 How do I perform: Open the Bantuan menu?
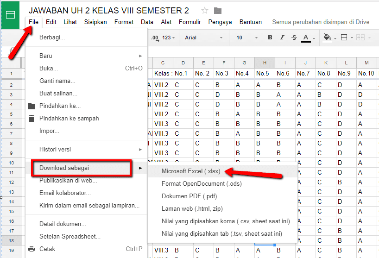coord(250,22)
